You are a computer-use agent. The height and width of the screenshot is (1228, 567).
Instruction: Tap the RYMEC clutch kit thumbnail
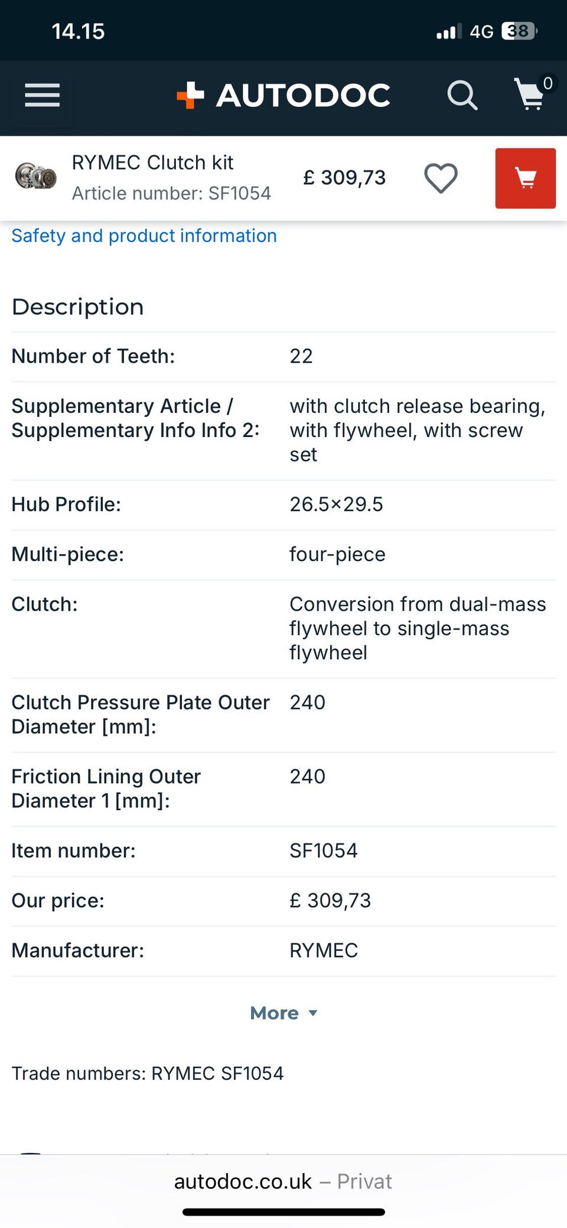[35, 177]
